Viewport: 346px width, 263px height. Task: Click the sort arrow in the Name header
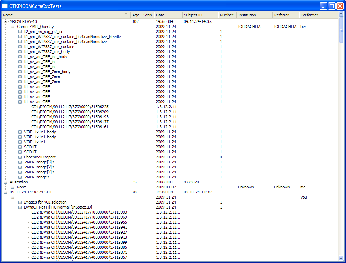click(x=126, y=14)
